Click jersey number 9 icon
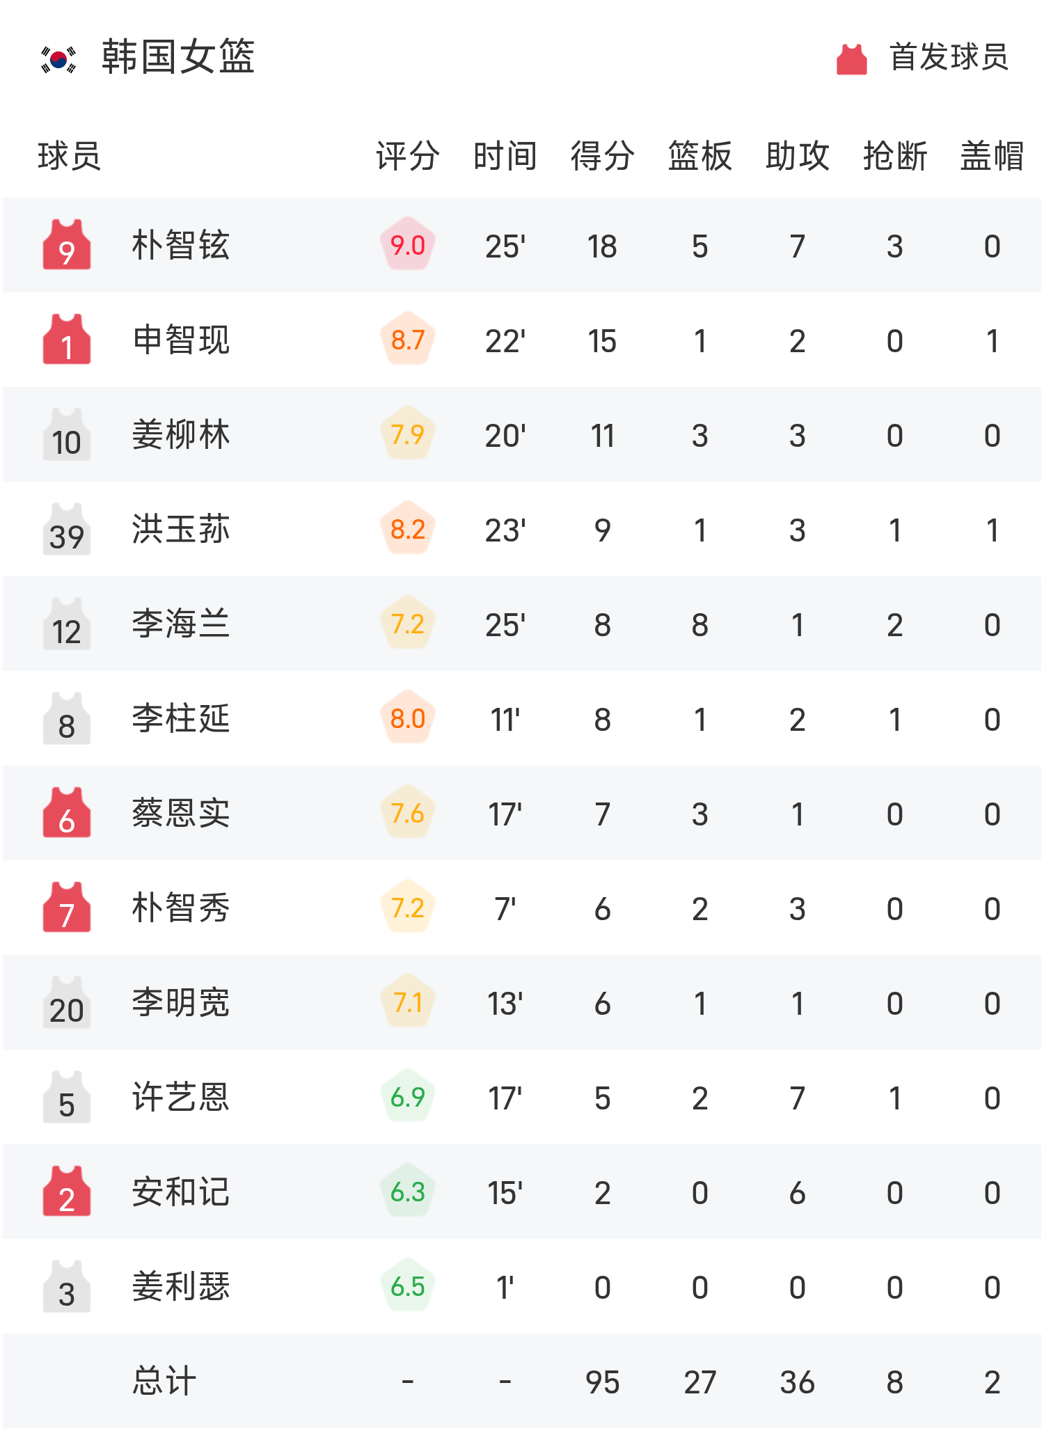Screen dimensions: 1044x1431 67,246
